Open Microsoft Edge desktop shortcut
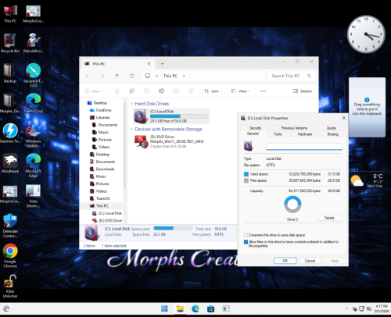Viewport: 391px width, 317px height. [33, 166]
